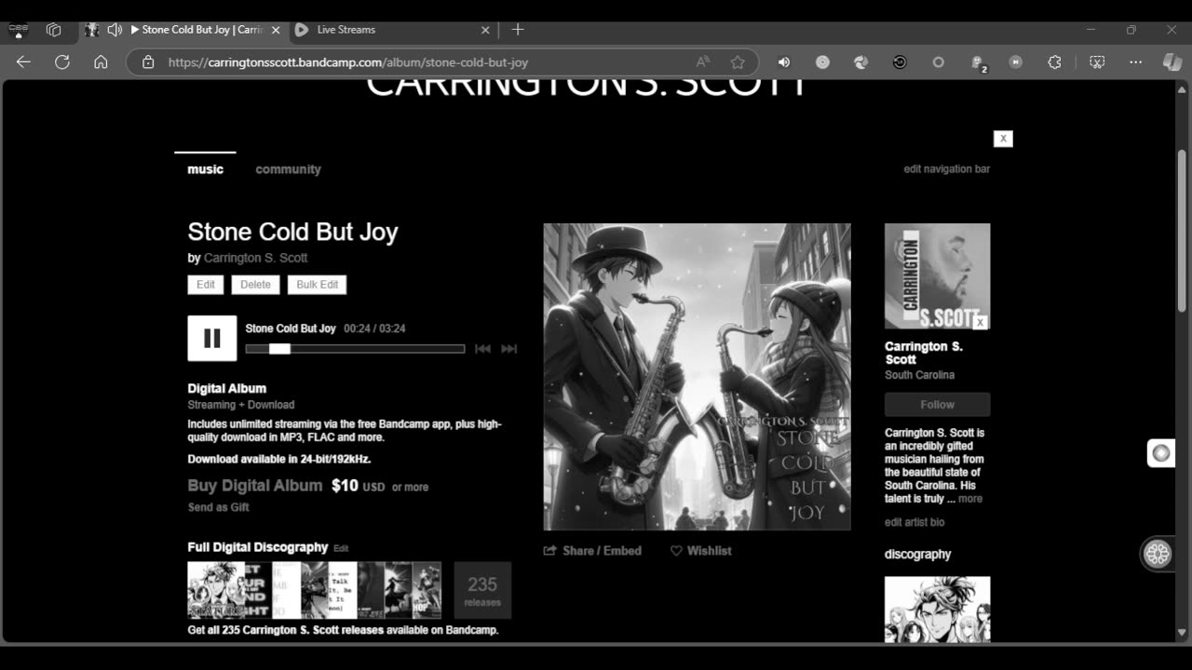This screenshot has height=670, width=1192.
Task: Open the Share / Embed option
Action: (x=592, y=551)
